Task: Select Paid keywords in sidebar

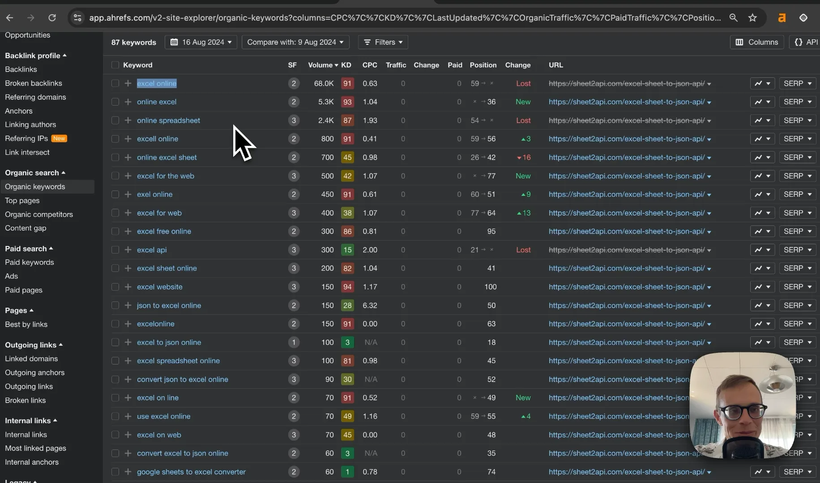Action: pyautogui.click(x=30, y=262)
